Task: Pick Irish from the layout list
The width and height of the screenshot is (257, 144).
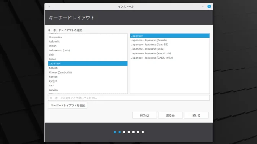Action: (88, 55)
